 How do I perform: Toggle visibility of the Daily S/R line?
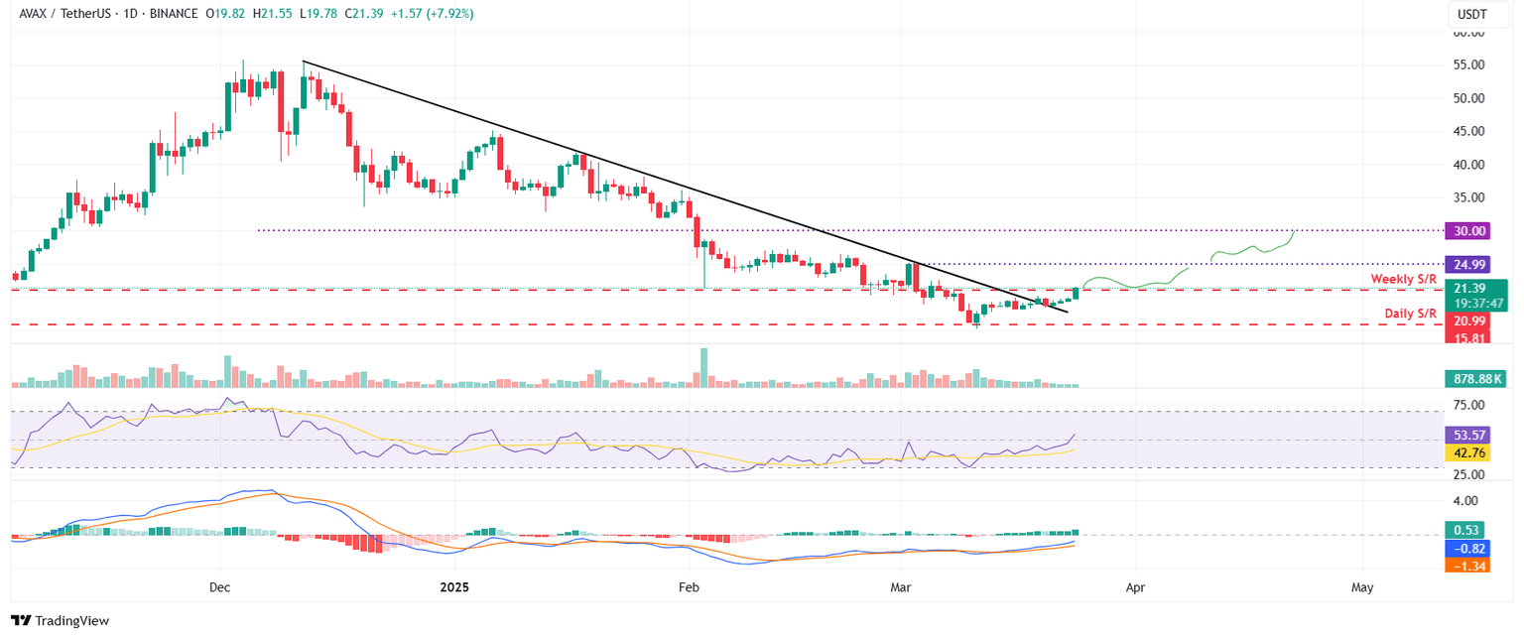click(x=1411, y=313)
